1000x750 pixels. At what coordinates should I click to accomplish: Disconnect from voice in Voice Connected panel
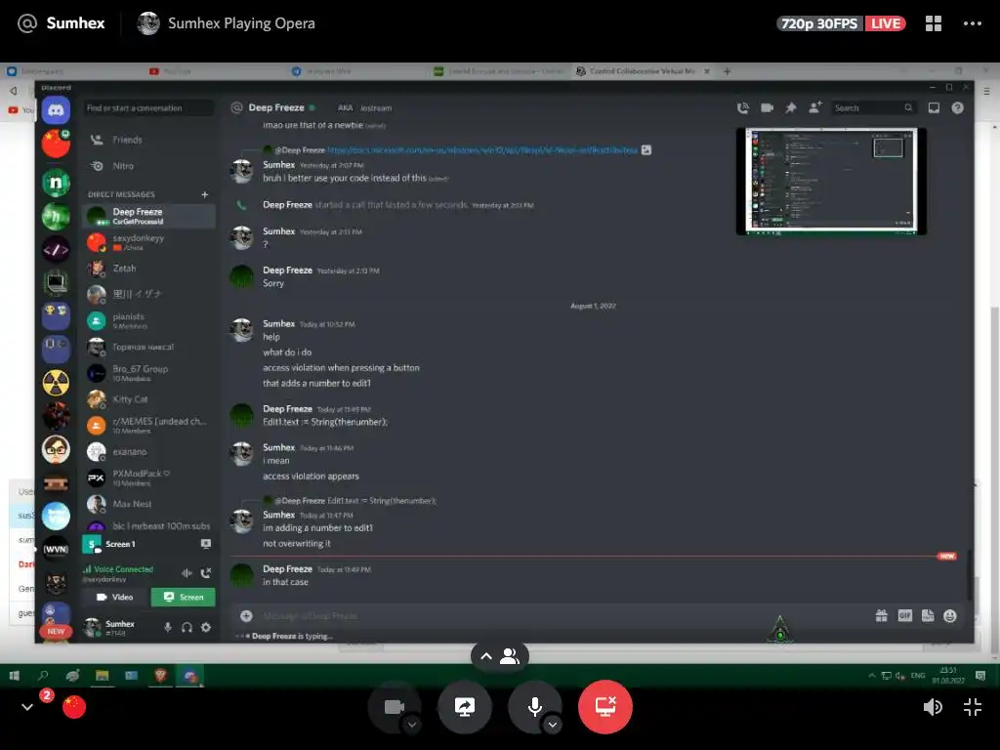205,573
